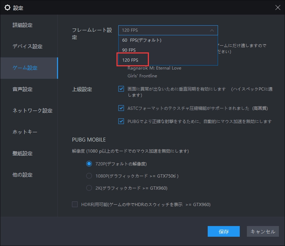Toggle the PUBG マウス加速 checkbox
285x246 pixels.
point(121,121)
